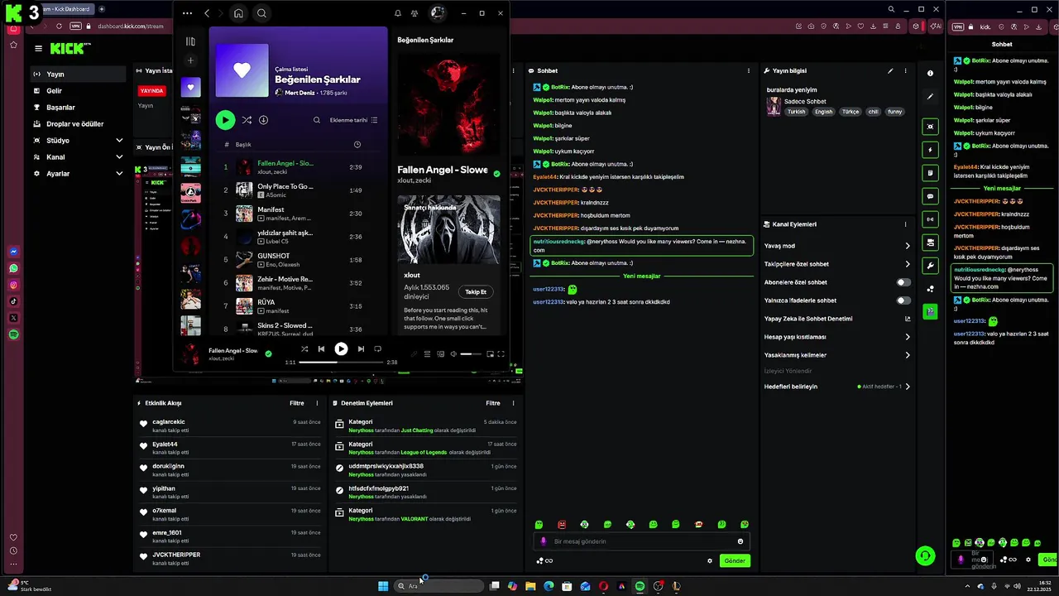Toggle repeat in Spotify player bar

coord(378,349)
